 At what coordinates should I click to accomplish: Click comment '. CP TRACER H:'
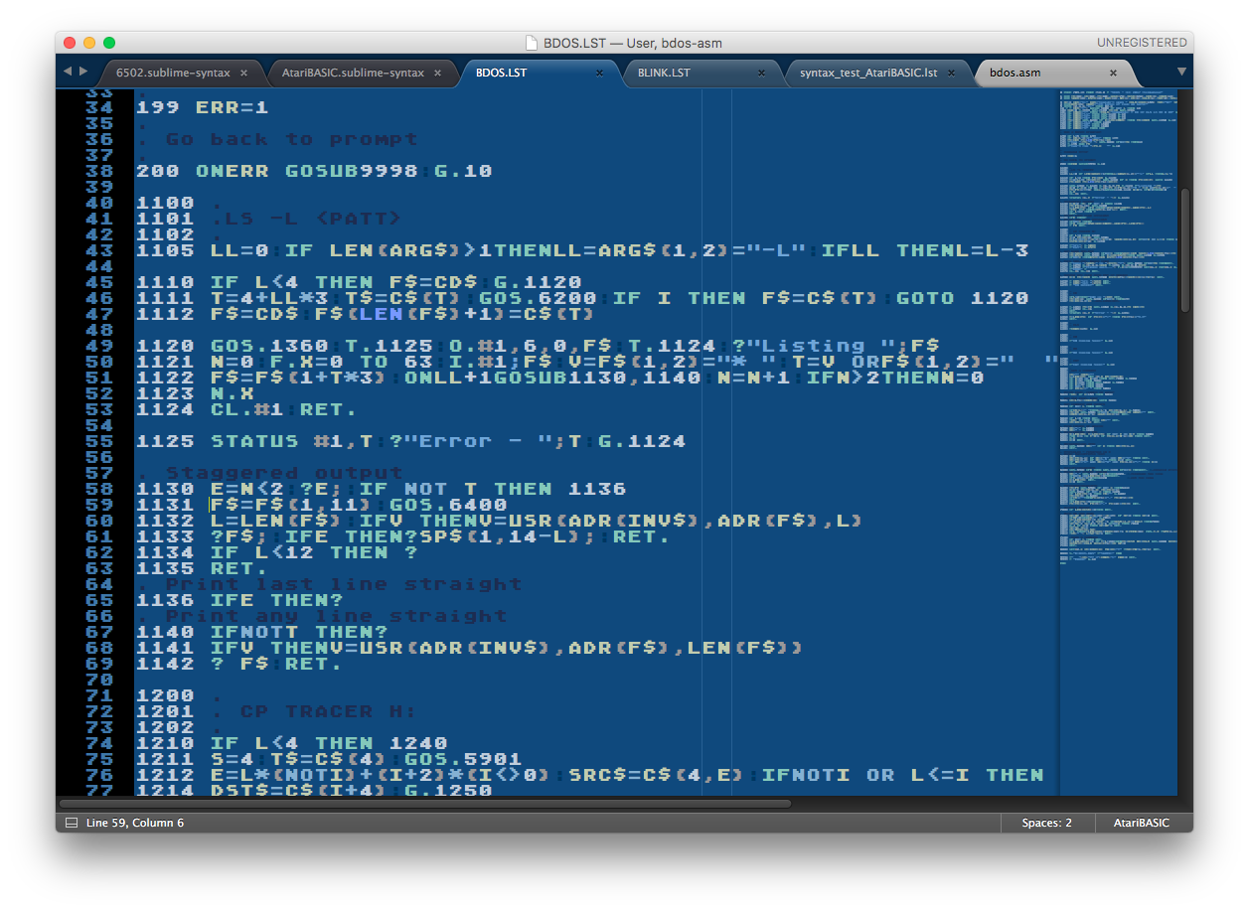tap(314, 711)
